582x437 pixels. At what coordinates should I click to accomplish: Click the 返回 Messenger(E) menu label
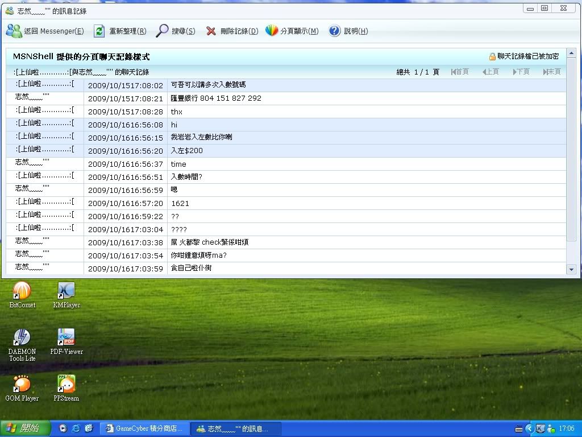pos(54,31)
